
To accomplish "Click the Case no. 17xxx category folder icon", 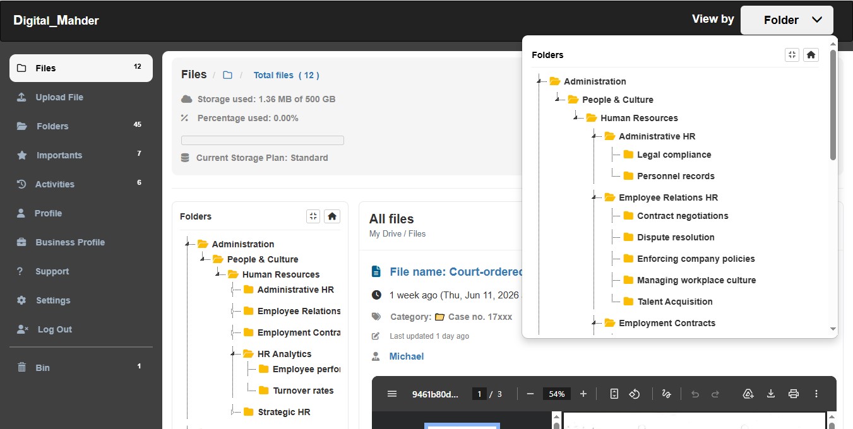I will [440, 317].
